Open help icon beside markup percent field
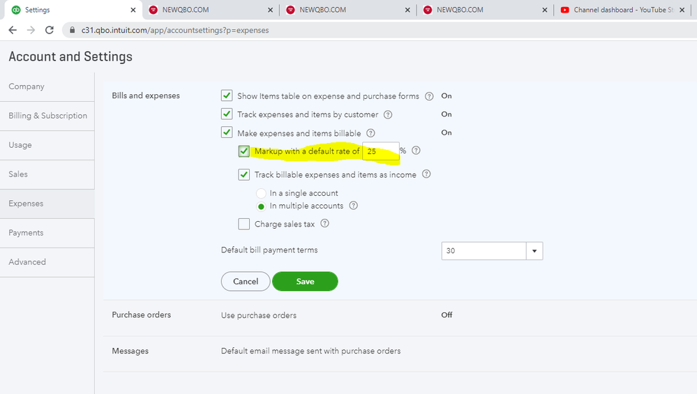Screen dimensions: 697x394 (x=416, y=151)
